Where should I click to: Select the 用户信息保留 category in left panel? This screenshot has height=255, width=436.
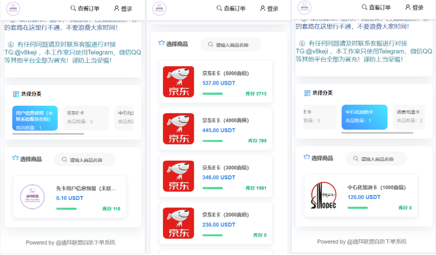click(x=35, y=118)
